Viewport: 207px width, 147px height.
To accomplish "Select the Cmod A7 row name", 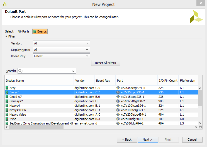I will pyautogui.click(x=16, y=97).
